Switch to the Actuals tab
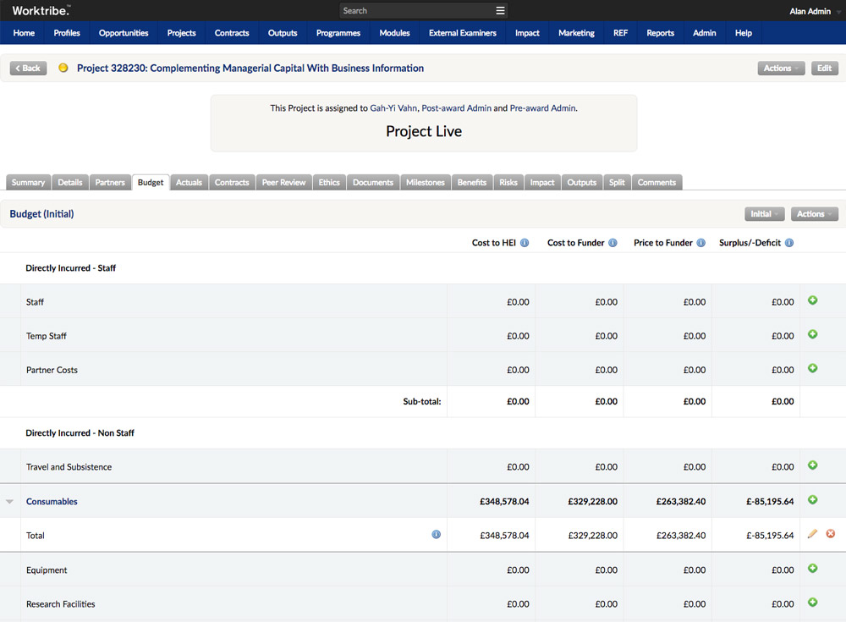The height and width of the screenshot is (622, 846). 189,183
